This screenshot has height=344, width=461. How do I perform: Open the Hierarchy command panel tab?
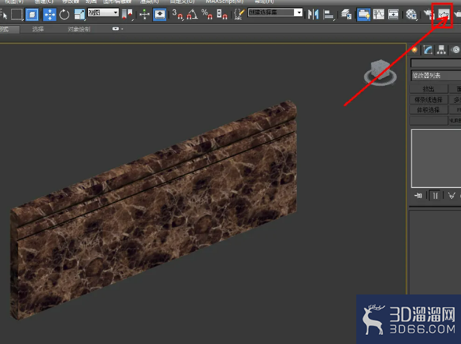pyautogui.click(x=441, y=50)
